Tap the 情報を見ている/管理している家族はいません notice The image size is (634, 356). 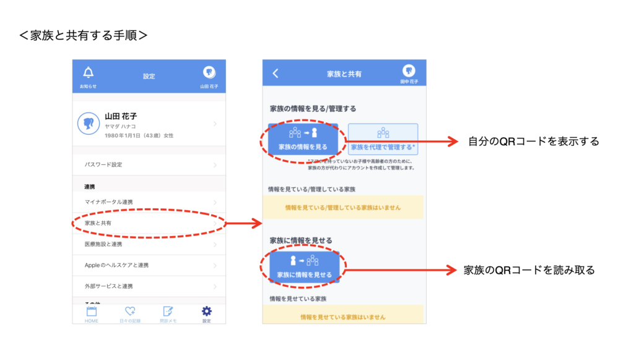(343, 208)
